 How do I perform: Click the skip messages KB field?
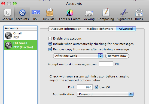tap(106, 64)
